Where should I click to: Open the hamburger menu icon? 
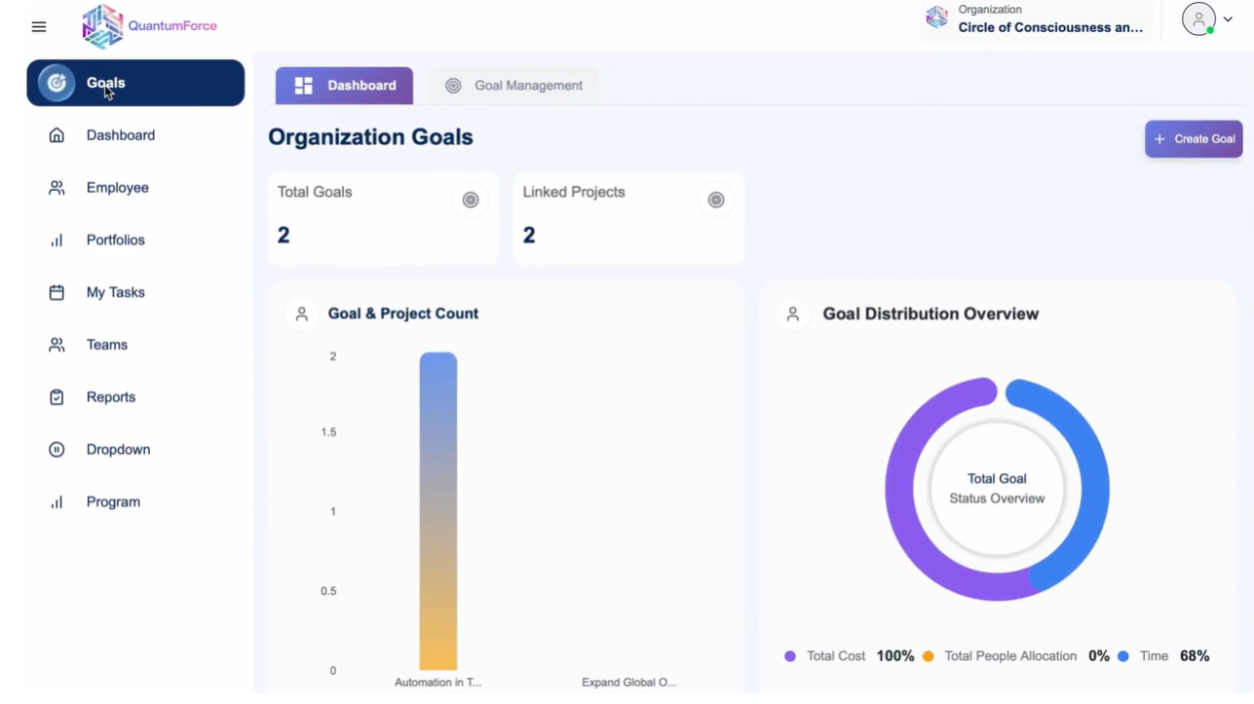39,26
